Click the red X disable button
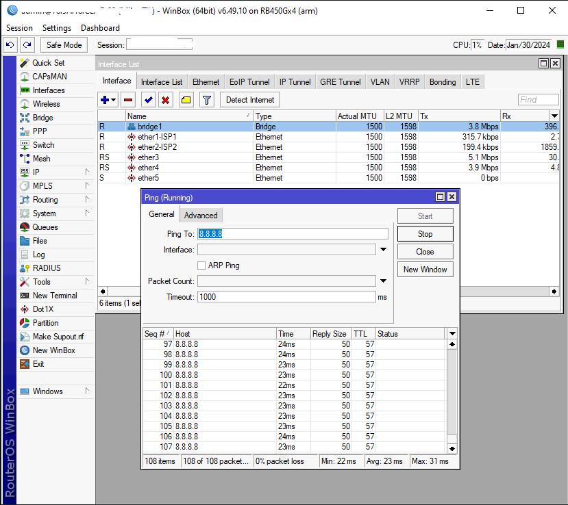The image size is (568, 505). (165, 100)
